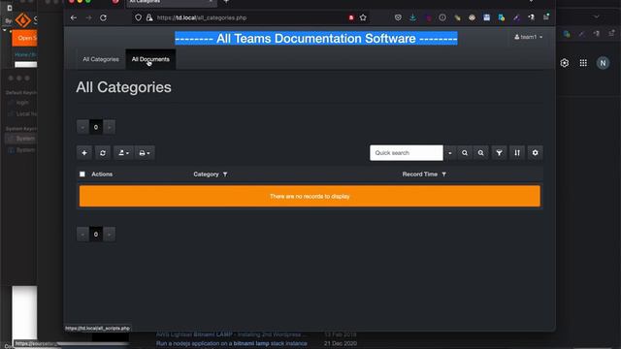Screen dimensions: 621x349
Task: Click the All Teams Documentation Software title
Action: pyautogui.click(x=316, y=39)
